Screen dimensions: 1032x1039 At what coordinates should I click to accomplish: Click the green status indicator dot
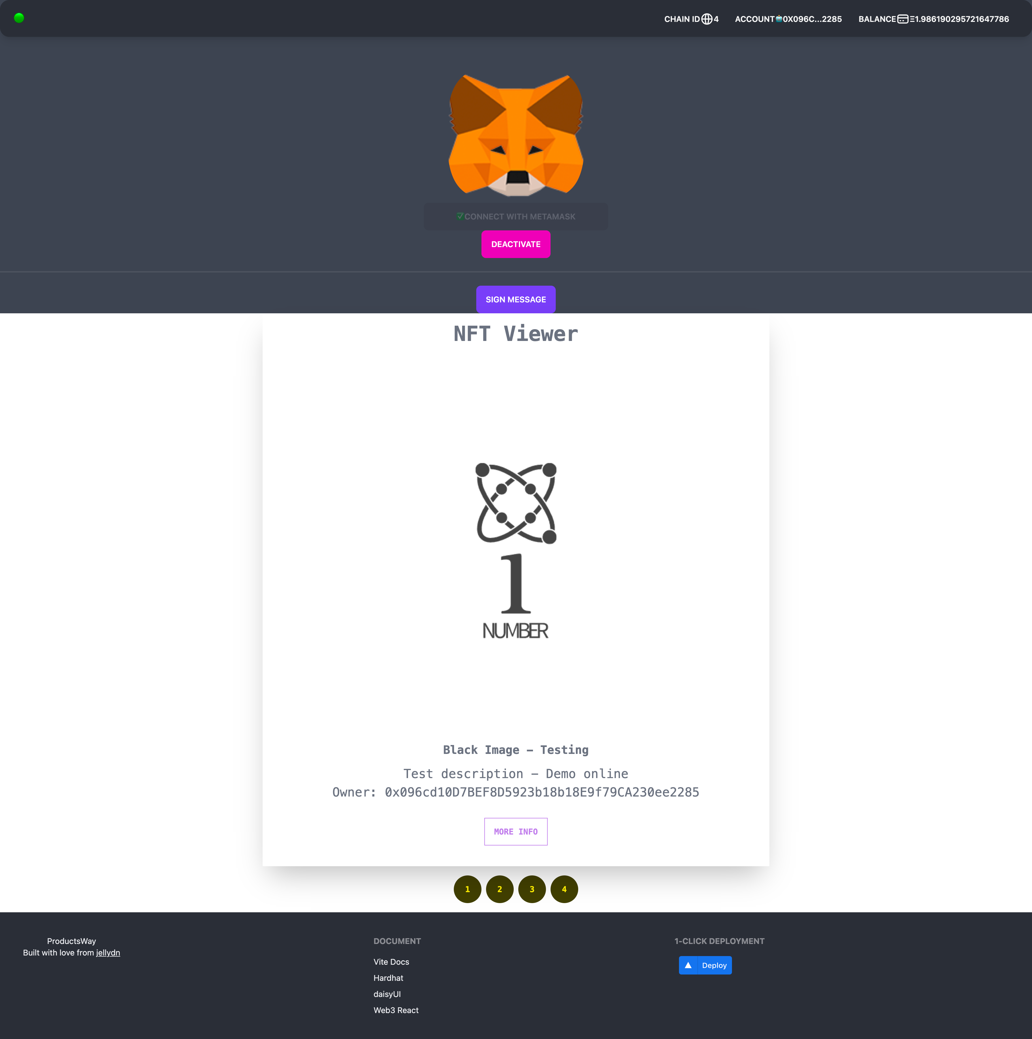coord(19,18)
